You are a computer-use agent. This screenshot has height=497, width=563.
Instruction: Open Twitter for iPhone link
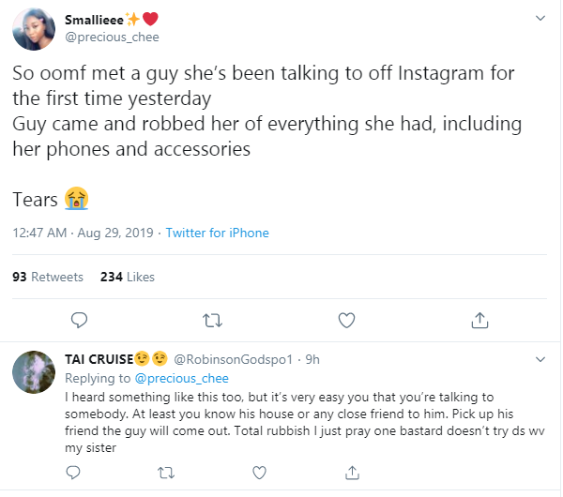click(x=217, y=233)
